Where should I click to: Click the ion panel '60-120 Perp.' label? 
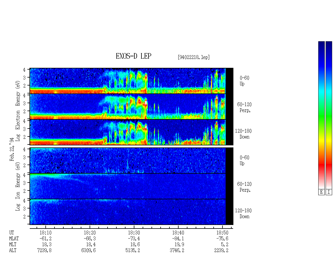pyautogui.click(x=244, y=187)
